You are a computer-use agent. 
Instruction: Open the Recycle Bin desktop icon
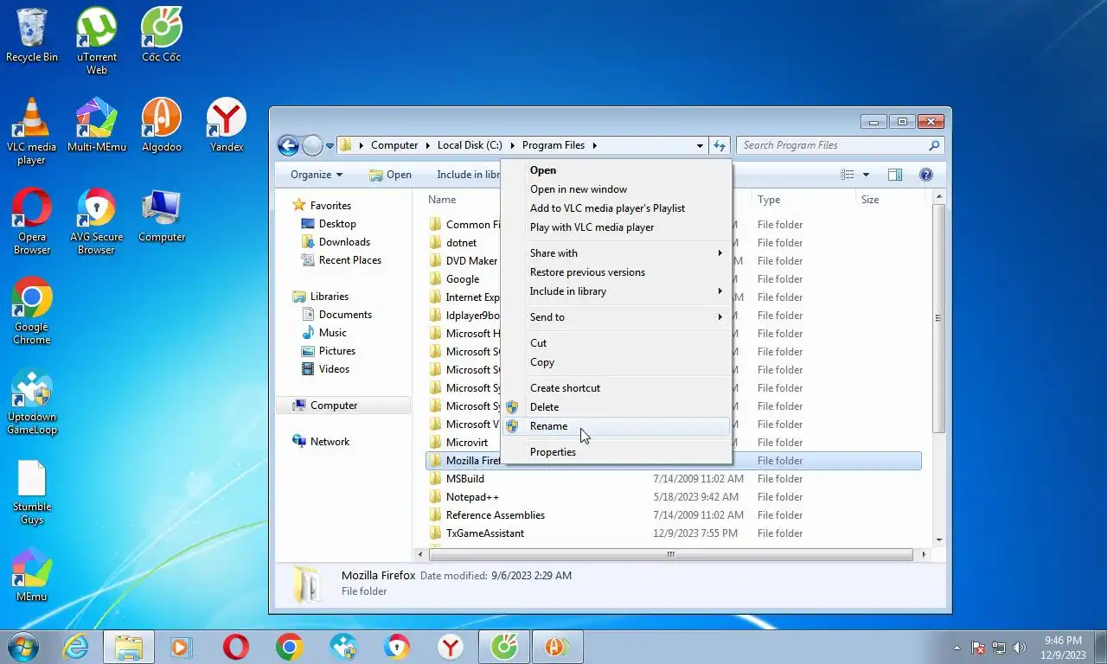point(32,36)
